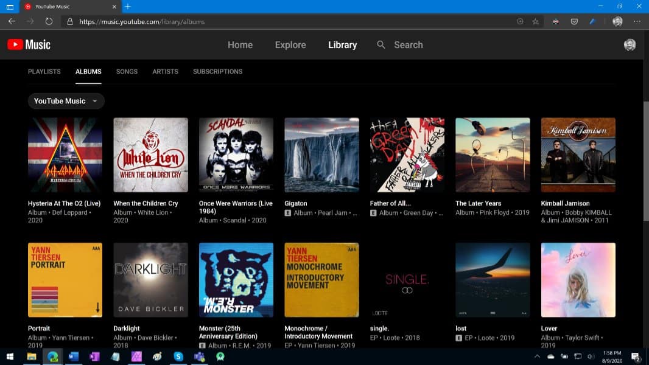The image size is (649, 365).
Task: Click the search magnifier icon
Action: (x=381, y=44)
